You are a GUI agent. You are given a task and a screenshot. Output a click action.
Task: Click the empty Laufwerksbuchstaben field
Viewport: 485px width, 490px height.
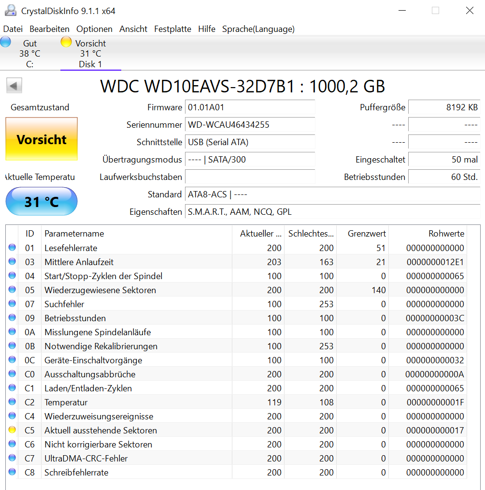coord(250,177)
